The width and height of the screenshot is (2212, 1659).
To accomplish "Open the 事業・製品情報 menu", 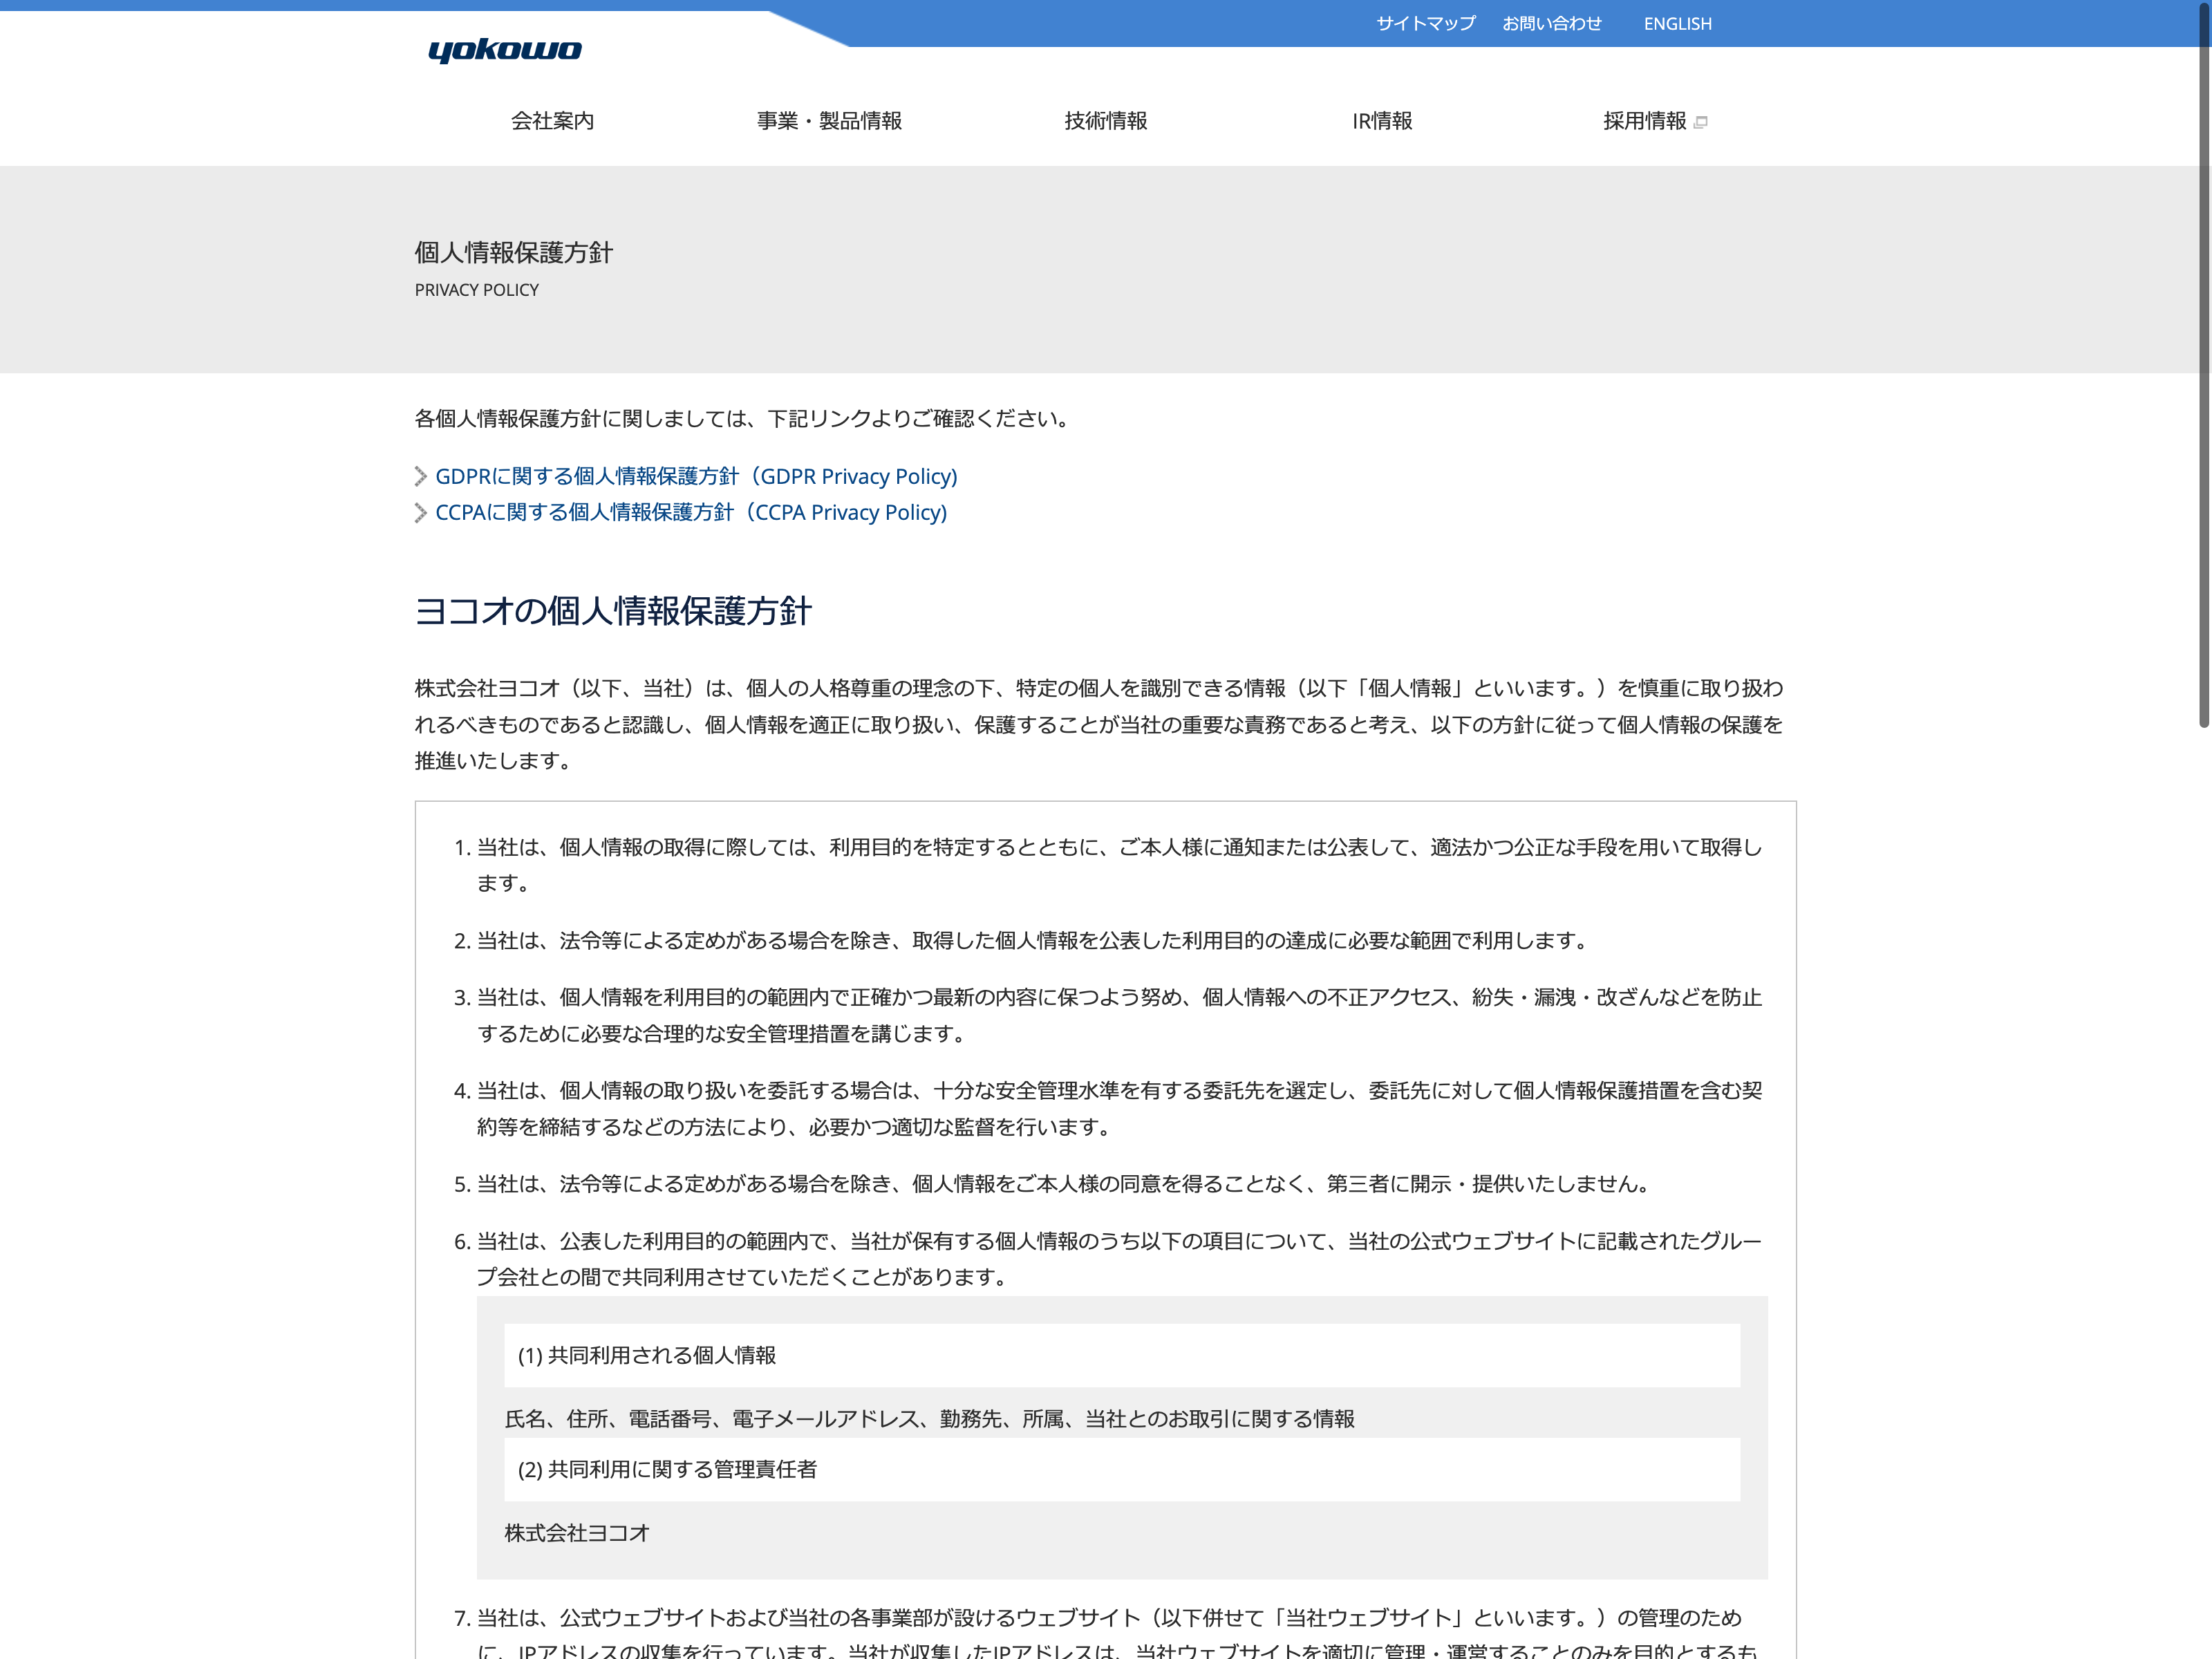I will pyautogui.click(x=829, y=121).
